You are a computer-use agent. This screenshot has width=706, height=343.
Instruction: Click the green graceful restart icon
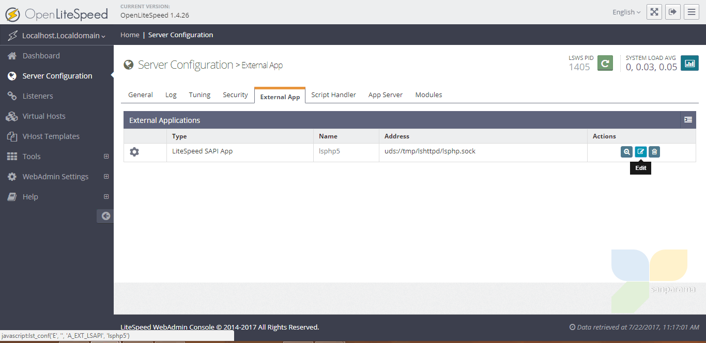pyautogui.click(x=605, y=63)
